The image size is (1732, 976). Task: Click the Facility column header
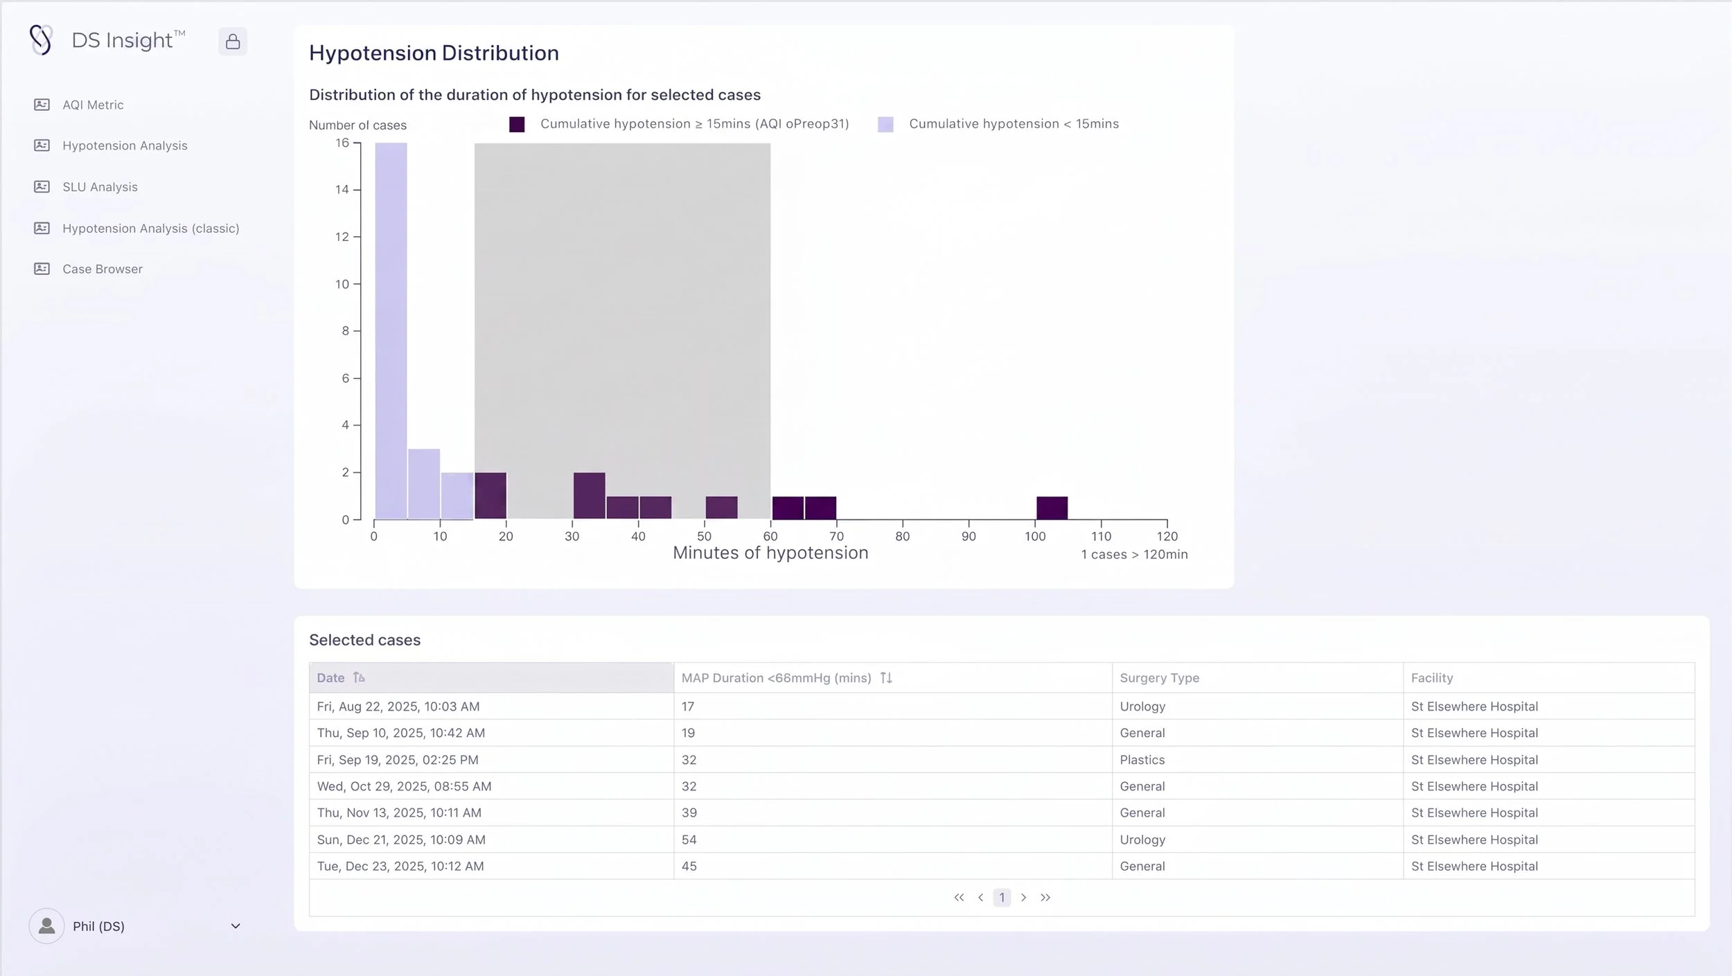1549,677
